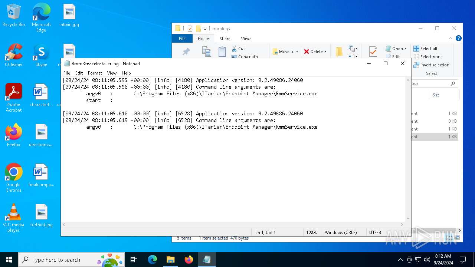Click Invert selection in Explorer ribbon
The height and width of the screenshot is (267, 475).
pyautogui.click(x=431, y=65)
